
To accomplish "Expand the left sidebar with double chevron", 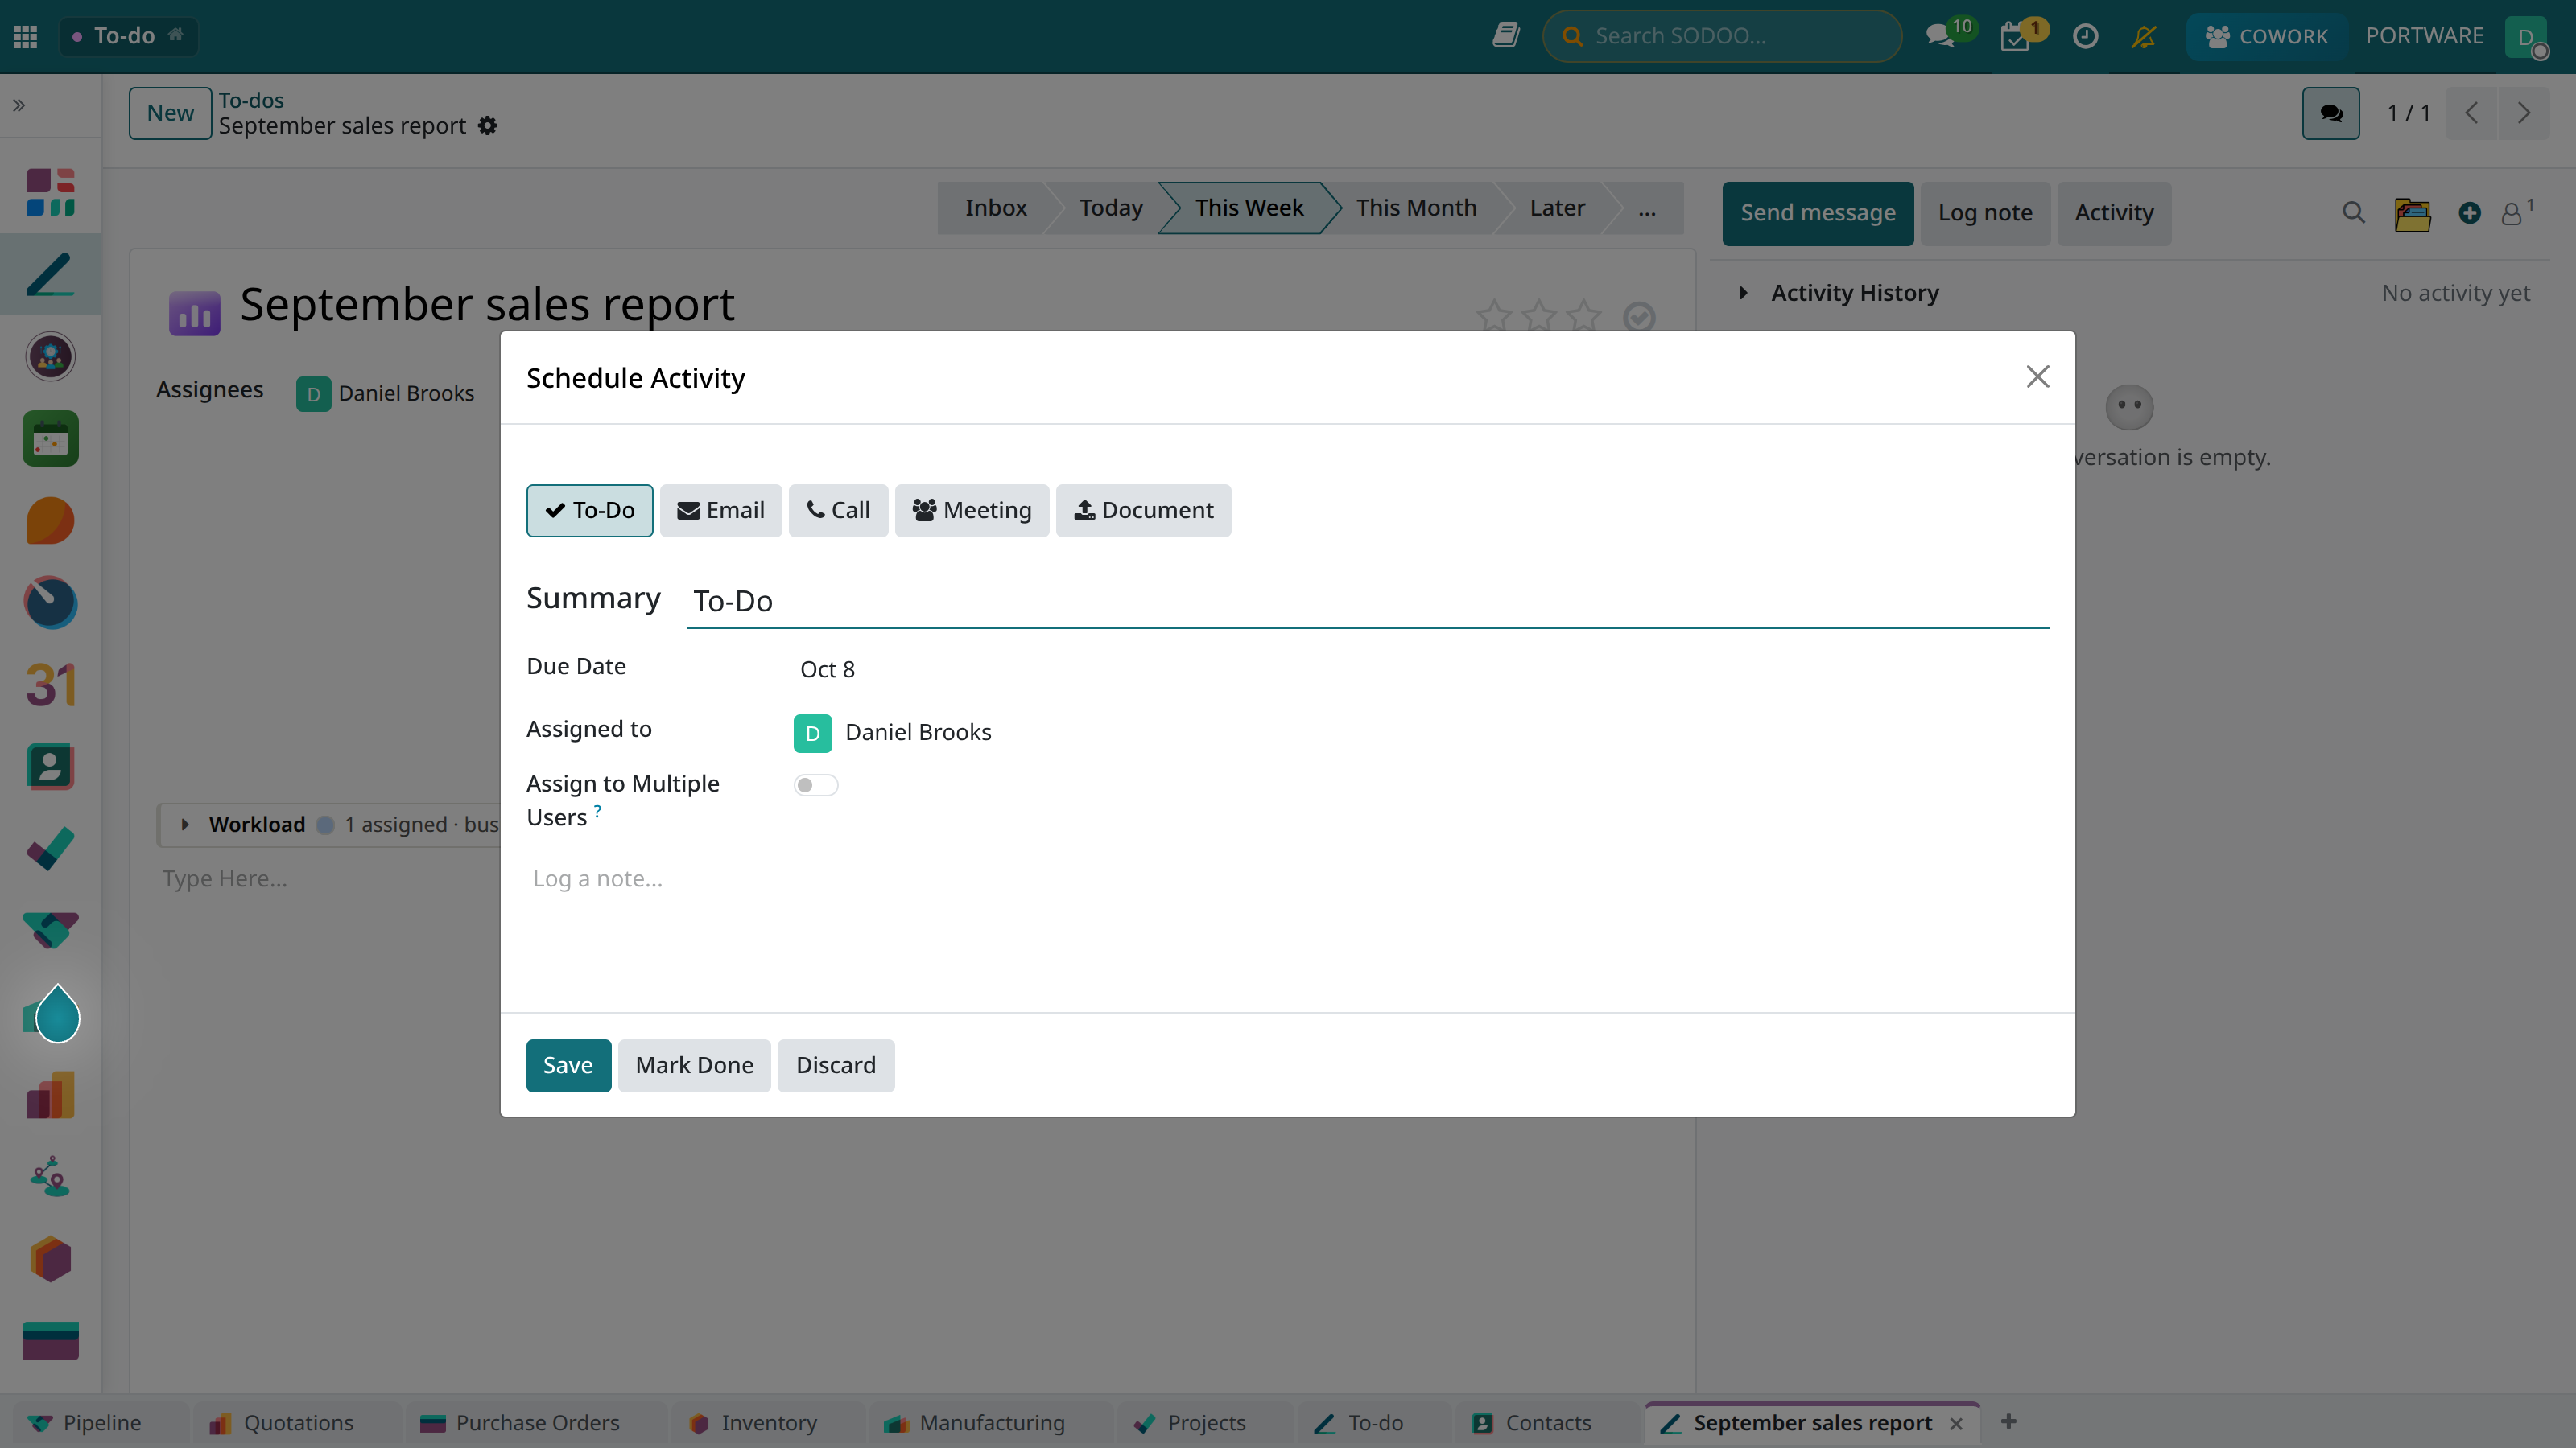I will pyautogui.click(x=19, y=105).
